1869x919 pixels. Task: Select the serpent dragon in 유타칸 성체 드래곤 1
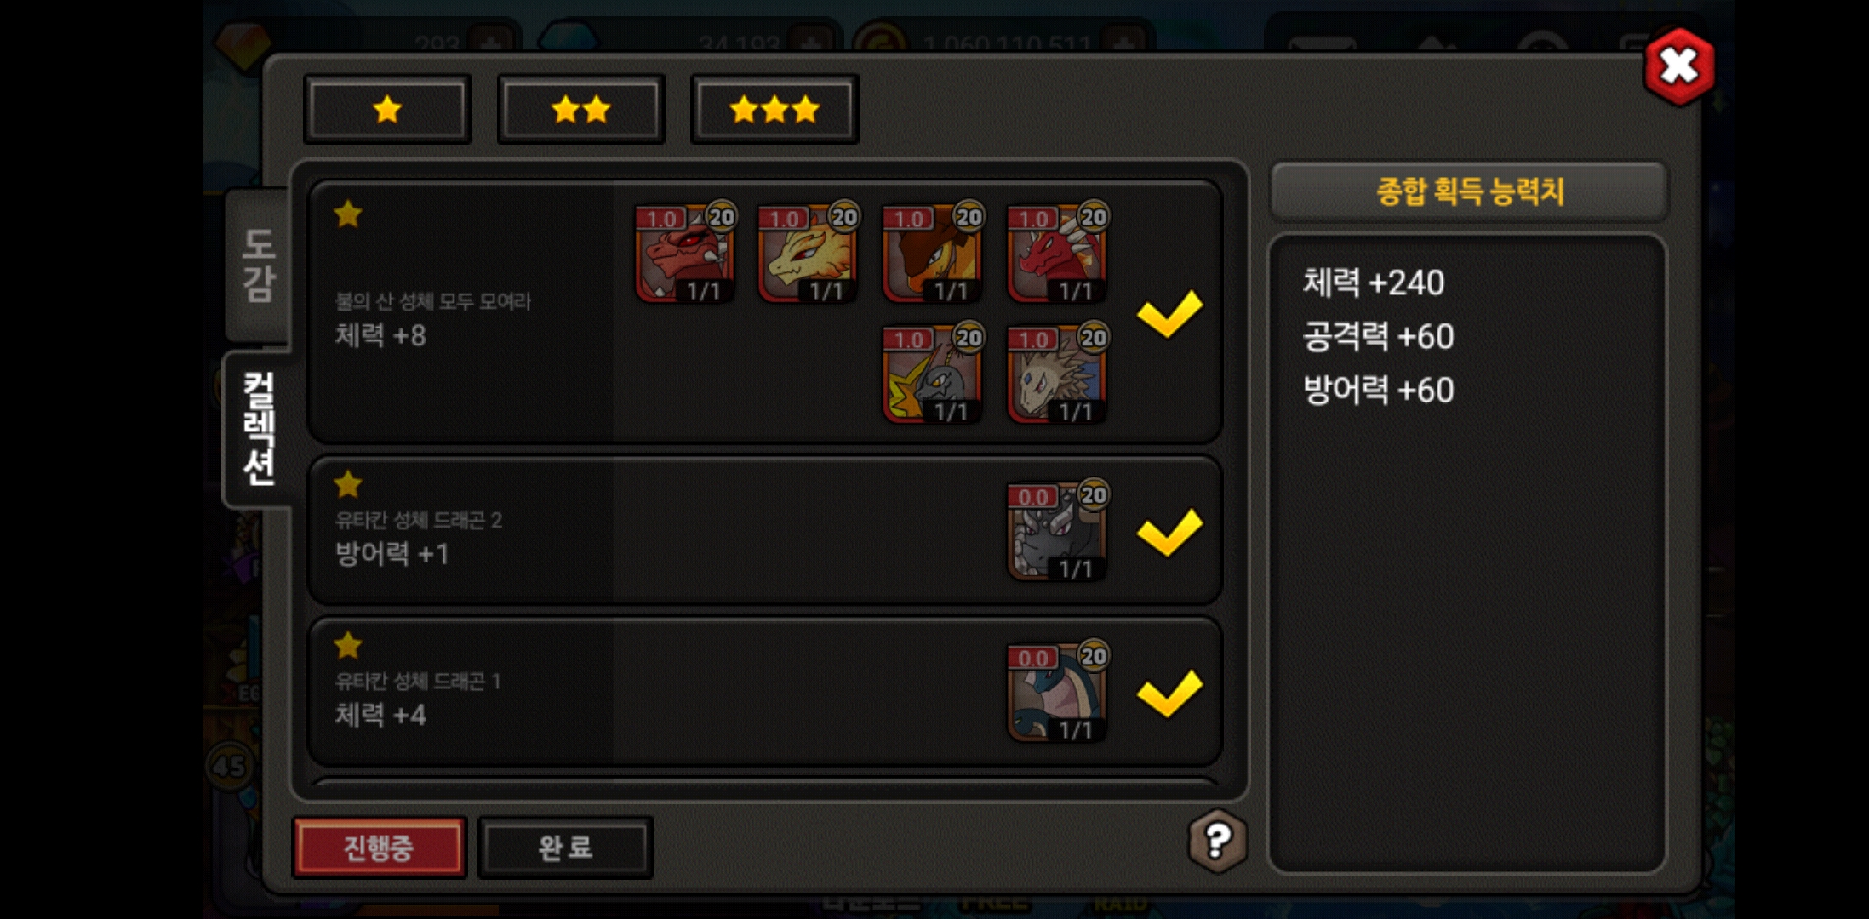[1056, 693]
